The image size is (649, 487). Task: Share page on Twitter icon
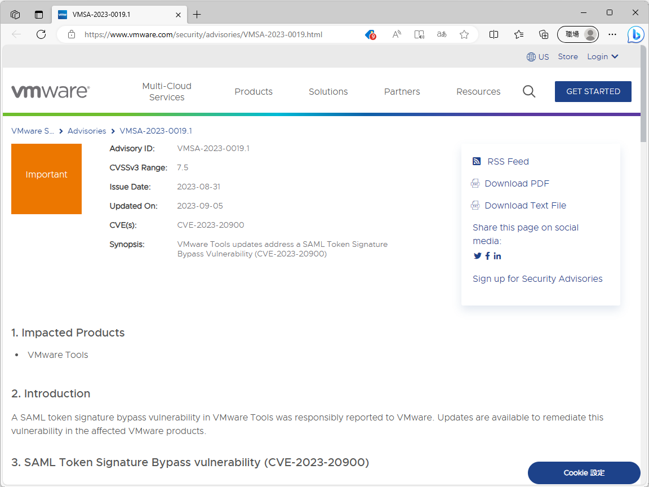(x=477, y=256)
